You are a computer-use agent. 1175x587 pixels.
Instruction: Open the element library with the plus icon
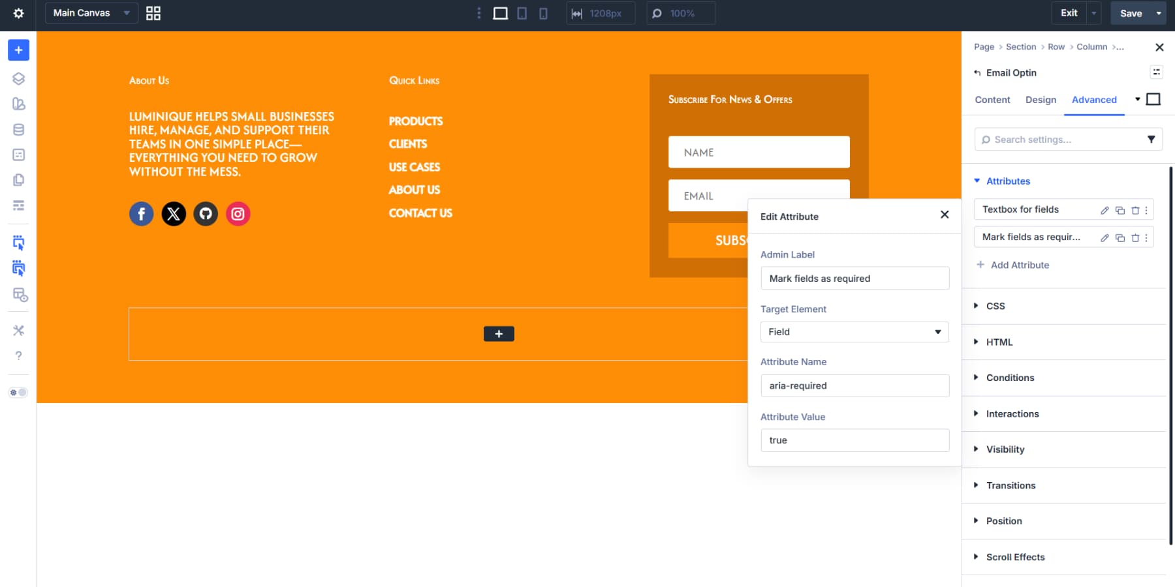click(x=18, y=50)
